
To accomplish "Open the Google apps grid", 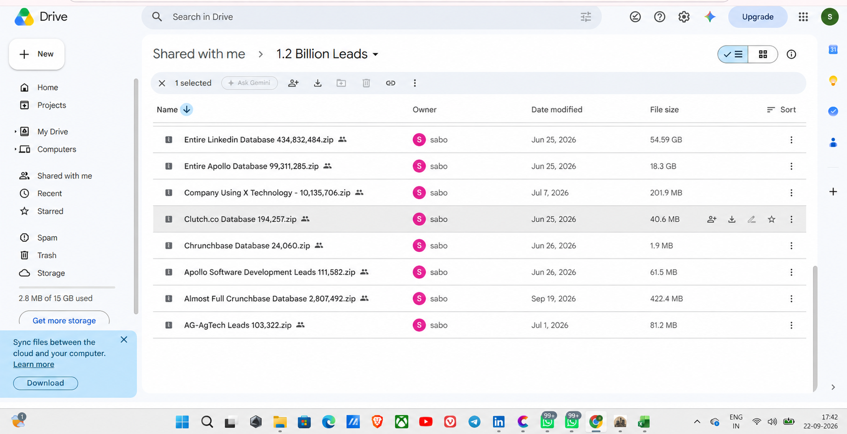I will coord(803,17).
